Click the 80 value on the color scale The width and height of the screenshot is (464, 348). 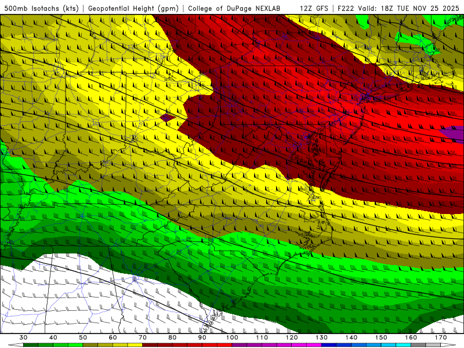point(172,338)
